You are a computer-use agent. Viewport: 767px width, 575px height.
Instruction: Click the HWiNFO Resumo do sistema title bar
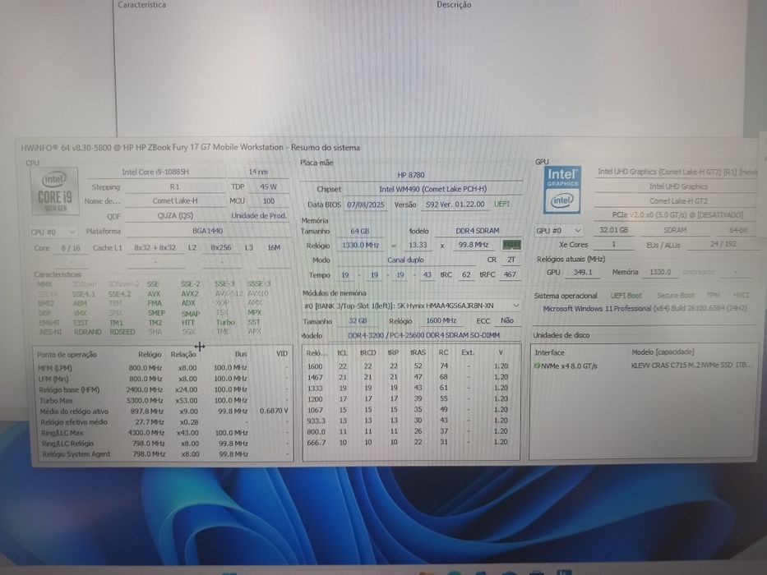(386, 147)
